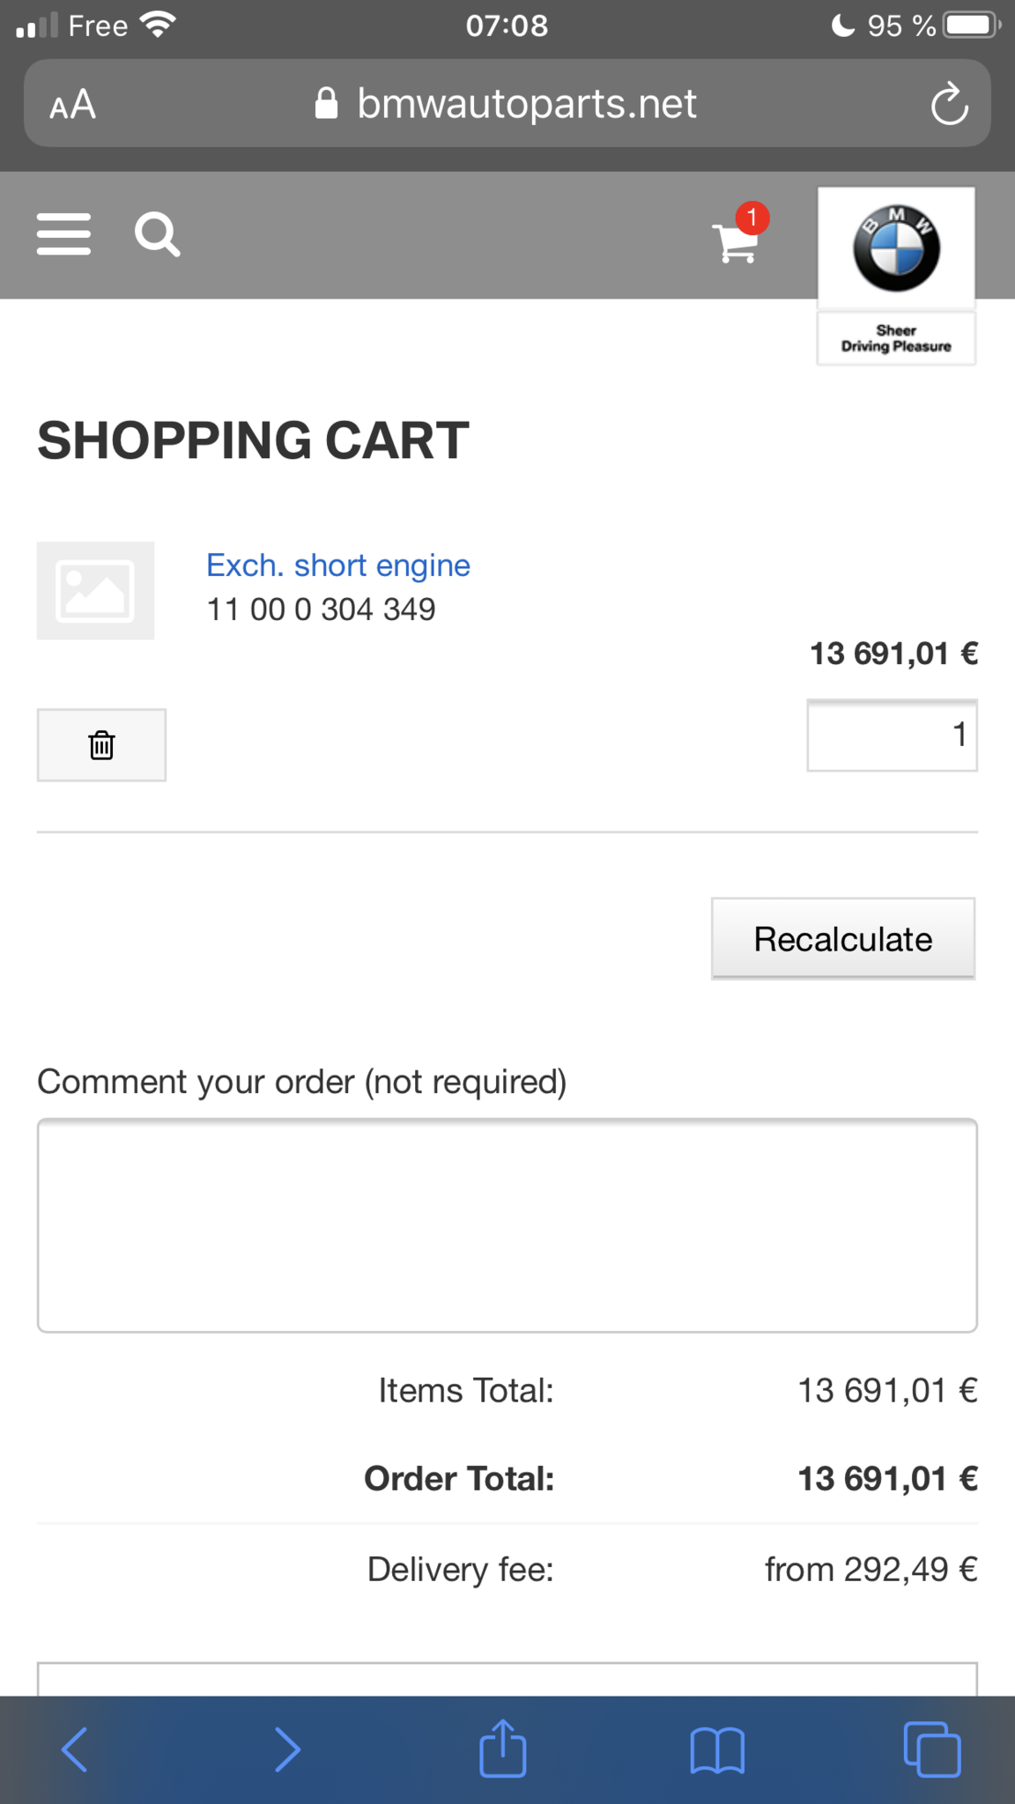Open the shopping cart icon
1015x1804 pixels.
(735, 242)
